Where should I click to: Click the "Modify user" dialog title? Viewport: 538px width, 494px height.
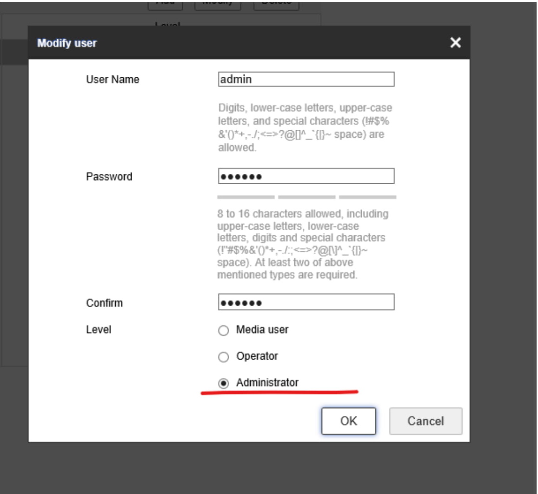[x=67, y=43]
